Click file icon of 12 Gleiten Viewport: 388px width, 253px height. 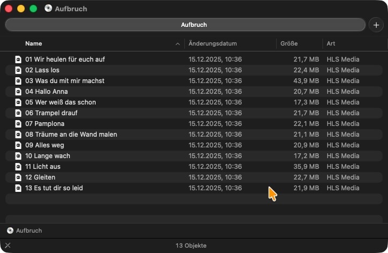tap(18, 177)
